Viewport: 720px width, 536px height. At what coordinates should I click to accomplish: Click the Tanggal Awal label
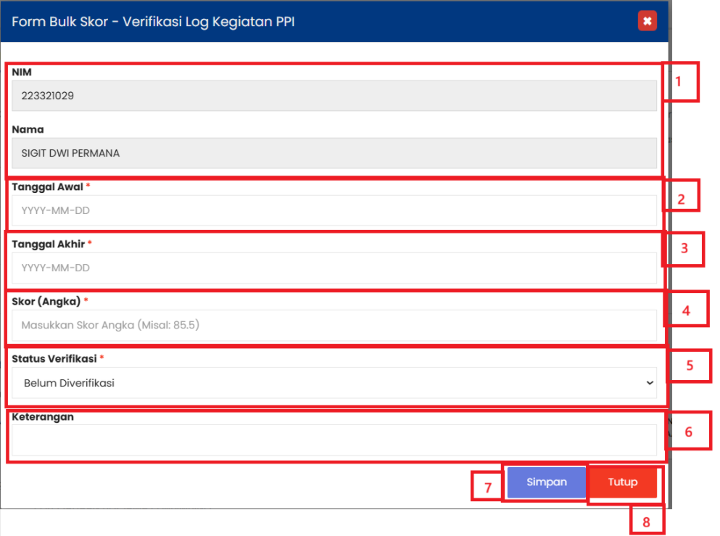coord(48,186)
